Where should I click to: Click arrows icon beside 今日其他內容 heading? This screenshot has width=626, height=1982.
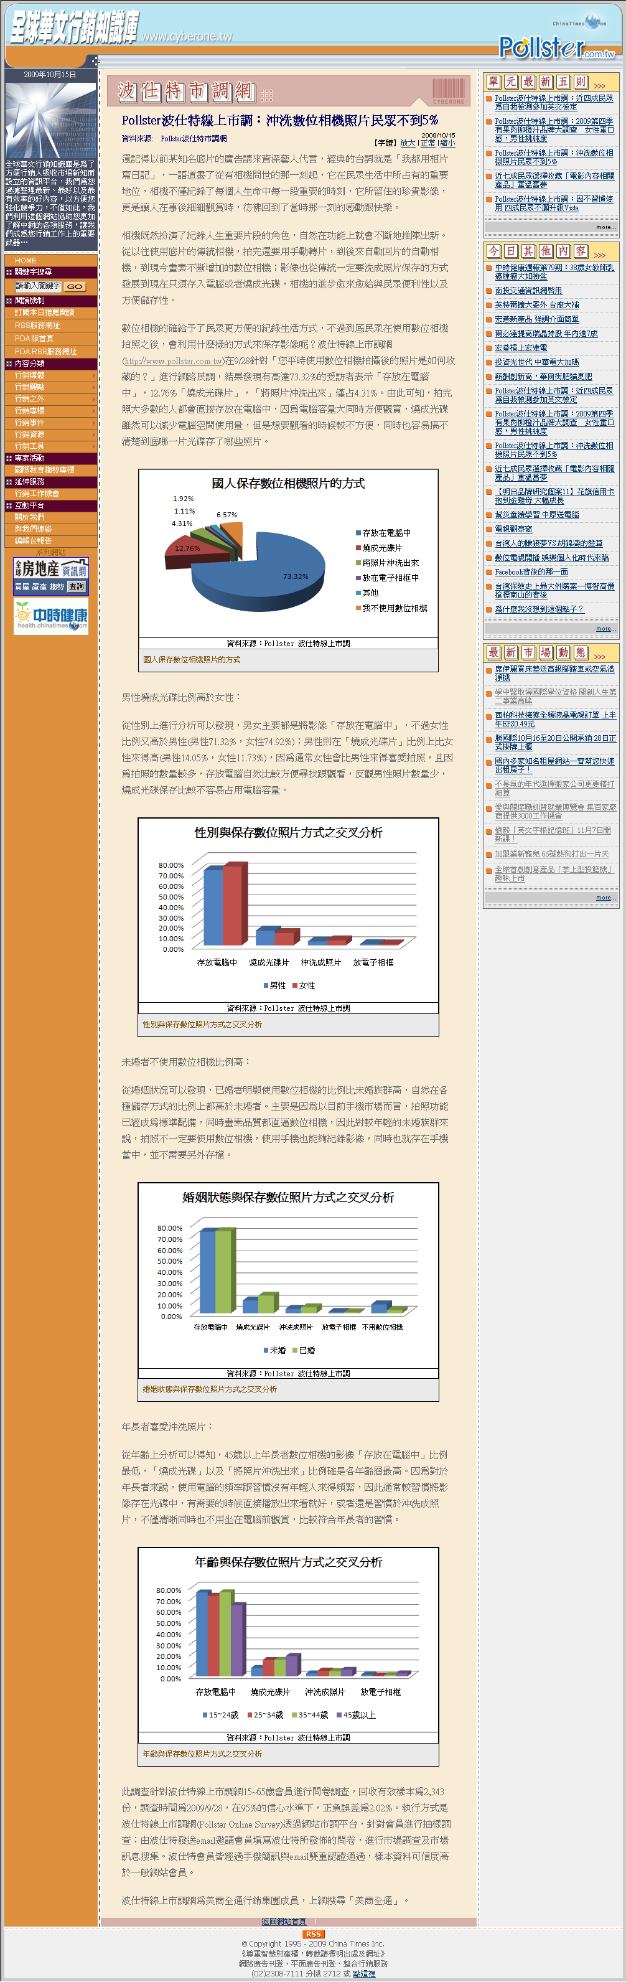600,254
